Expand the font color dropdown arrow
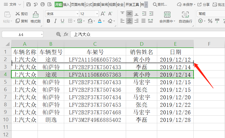Screen dimensions: 225x138 (104, 21)
